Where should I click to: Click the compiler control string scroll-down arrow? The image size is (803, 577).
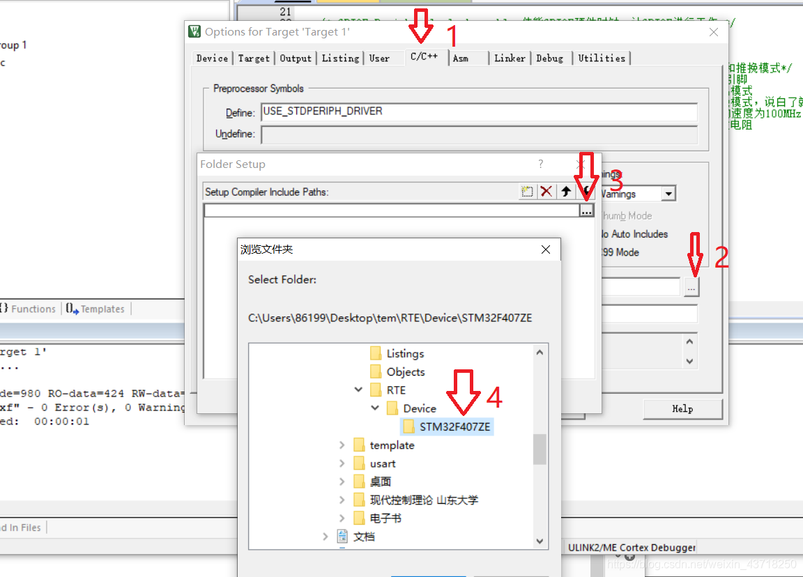coord(690,362)
